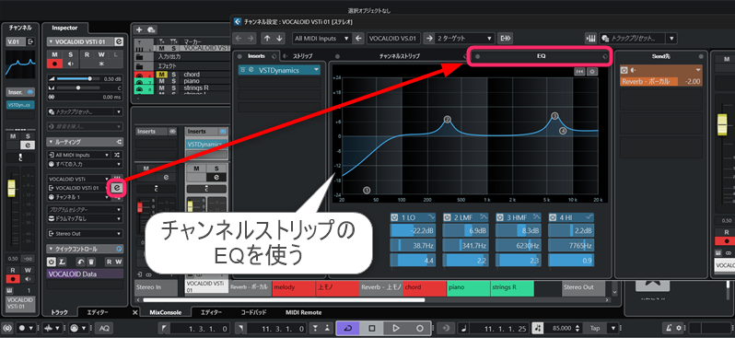Open the MixConsole tab in the lower zone
Screen dimensions: 735x338
pos(165,312)
